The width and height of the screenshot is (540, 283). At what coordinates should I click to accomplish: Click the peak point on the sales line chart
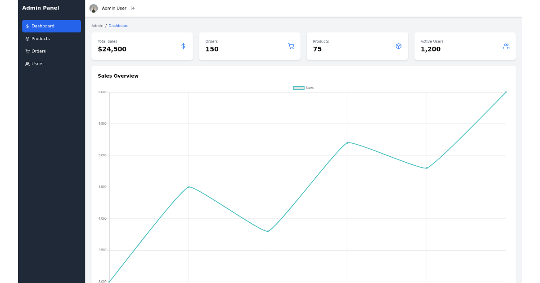pos(506,93)
